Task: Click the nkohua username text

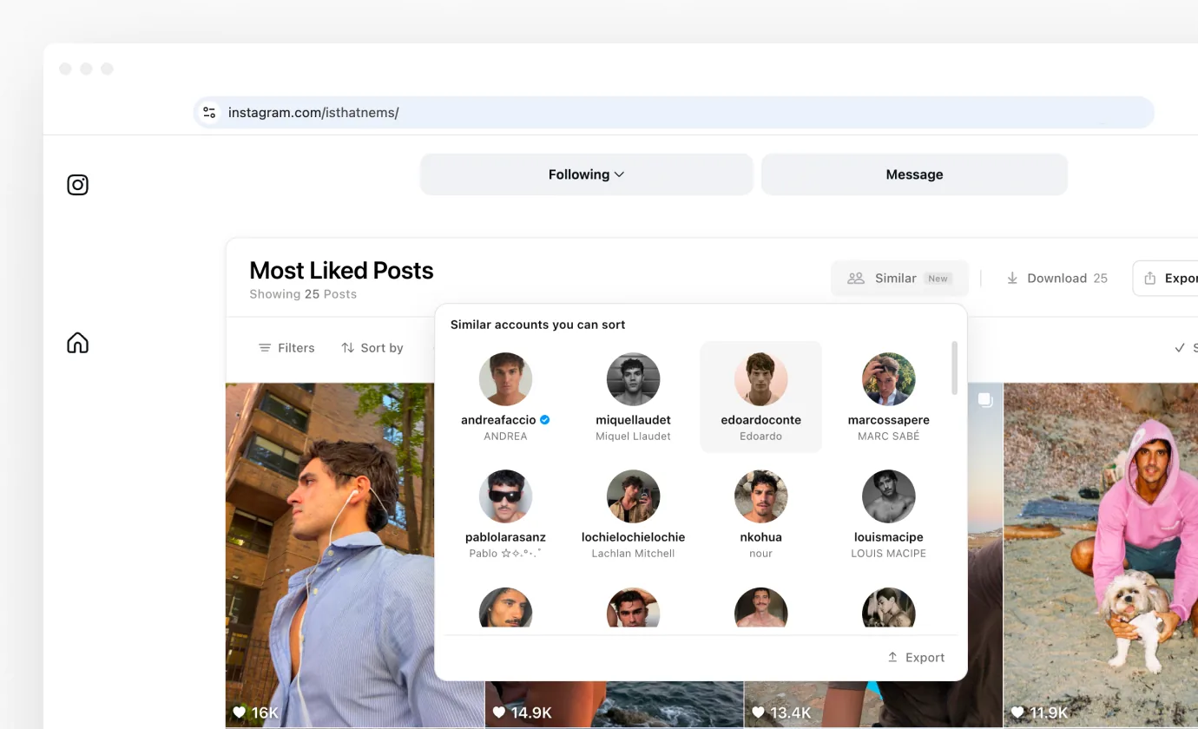Action: click(x=760, y=537)
